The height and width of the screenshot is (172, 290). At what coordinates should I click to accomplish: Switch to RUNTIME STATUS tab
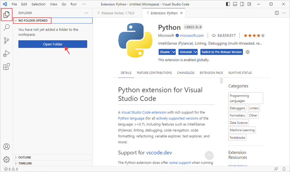coord(240,73)
